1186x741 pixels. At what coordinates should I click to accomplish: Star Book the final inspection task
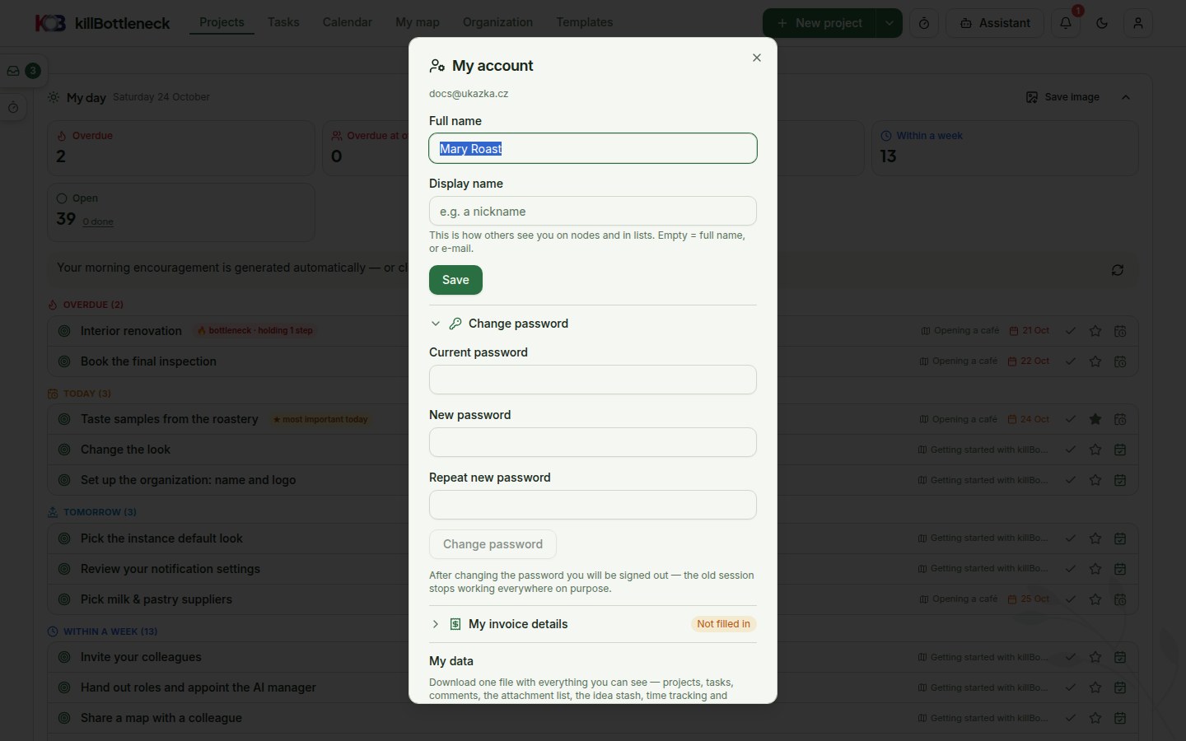1095,361
